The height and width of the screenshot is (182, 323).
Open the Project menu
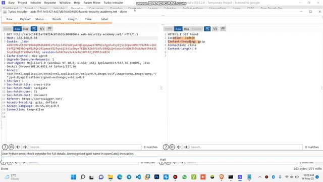pos(22,3)
